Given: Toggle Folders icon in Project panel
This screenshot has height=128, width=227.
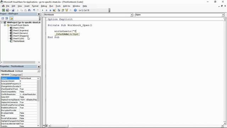Looking at the screenshot, I should point(11,18).
